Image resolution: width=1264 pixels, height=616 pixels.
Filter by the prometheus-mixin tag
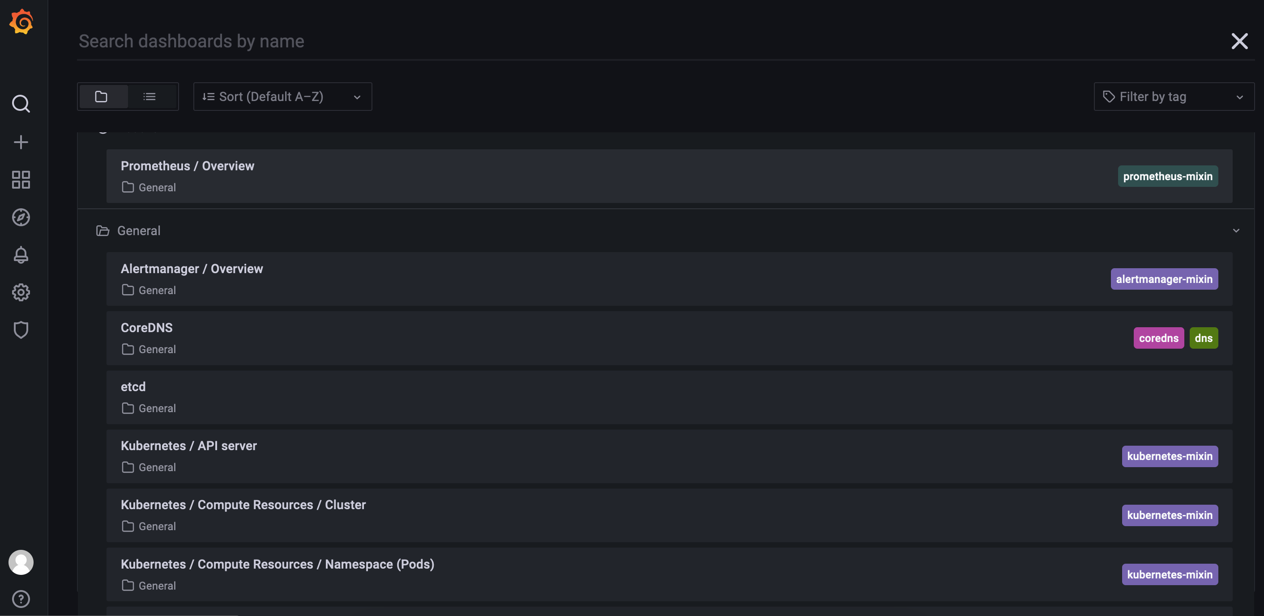click(1168, 176)
